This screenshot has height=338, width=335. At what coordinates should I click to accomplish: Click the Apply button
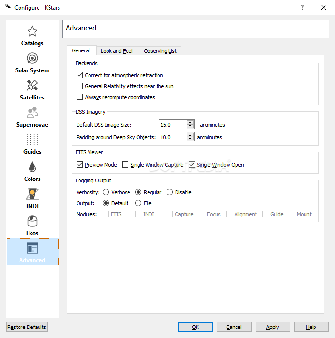click(273, 327)
